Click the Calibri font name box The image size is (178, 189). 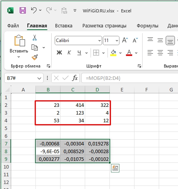point(76,40)
